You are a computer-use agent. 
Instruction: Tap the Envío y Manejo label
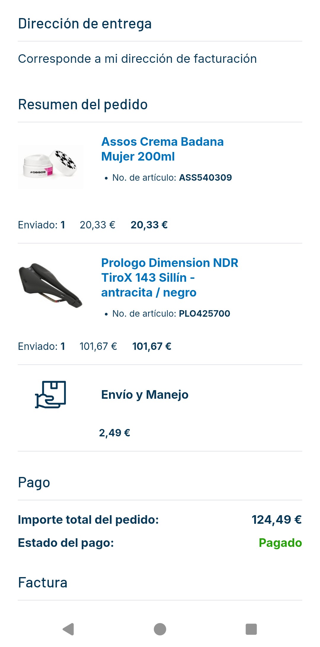click(x=145, y=395)
